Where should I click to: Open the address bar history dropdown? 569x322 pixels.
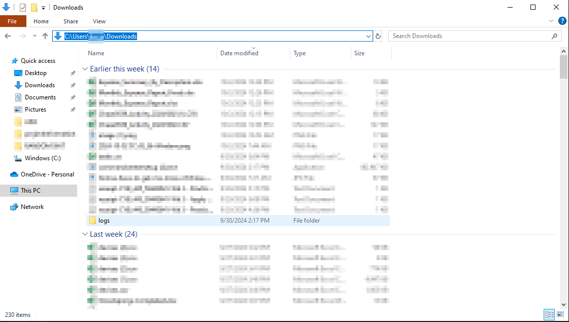coord(369,36)
